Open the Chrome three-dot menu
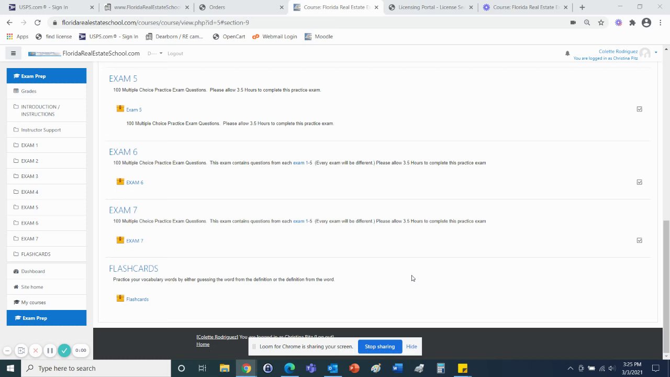The width and height of the screenshot is (670, 377). click(661, 23)
